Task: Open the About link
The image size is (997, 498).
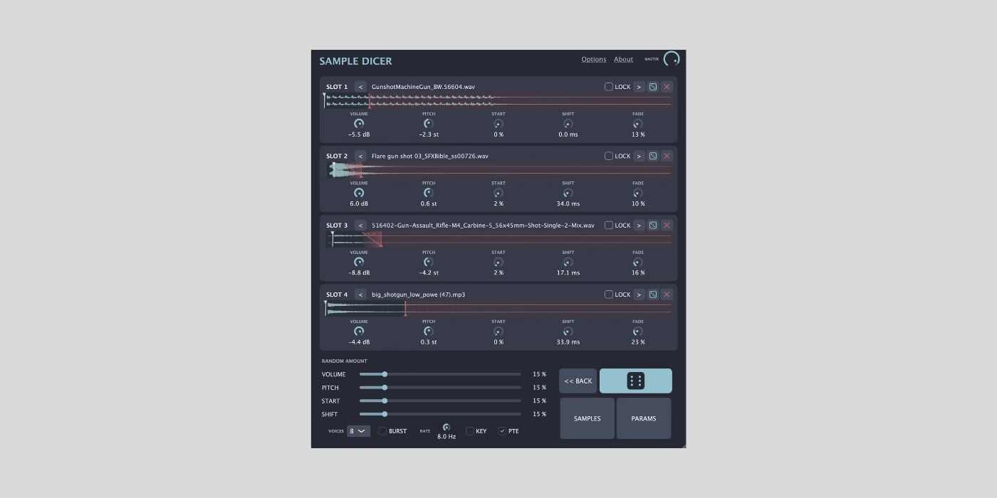Action: tap(623, 59)
